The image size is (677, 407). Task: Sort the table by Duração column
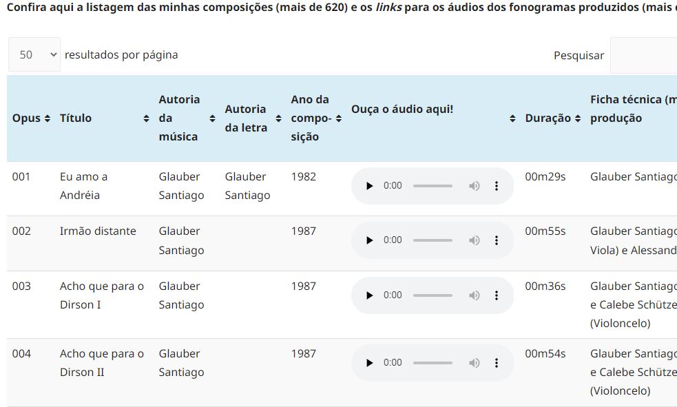tap(552, 118)
